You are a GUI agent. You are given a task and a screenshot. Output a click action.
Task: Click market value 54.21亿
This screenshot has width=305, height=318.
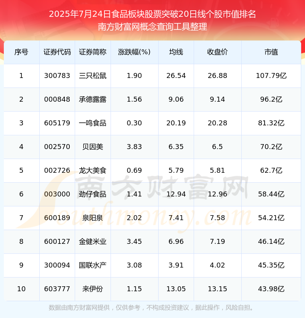[x=271, y=218]
